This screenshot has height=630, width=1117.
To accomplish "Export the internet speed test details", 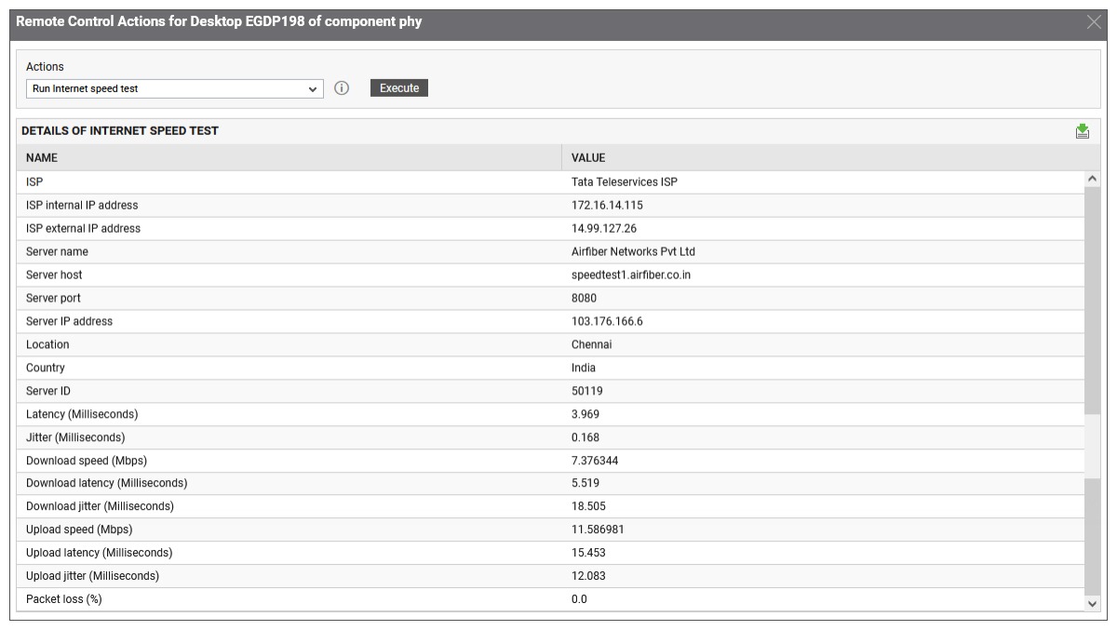I will [x=1083, y=131].
